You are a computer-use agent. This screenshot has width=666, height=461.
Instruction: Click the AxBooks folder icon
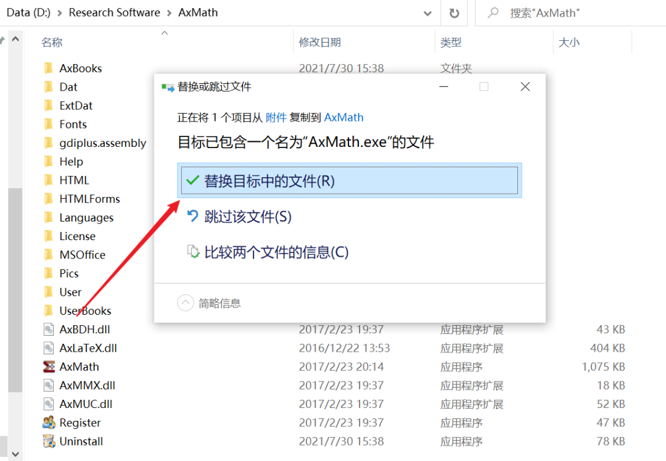[x=49, y=68]
